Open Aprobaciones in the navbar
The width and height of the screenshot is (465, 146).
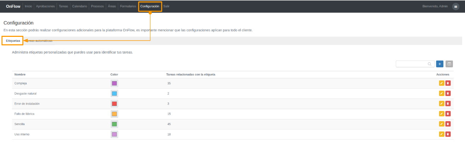(x=45, y=6)
